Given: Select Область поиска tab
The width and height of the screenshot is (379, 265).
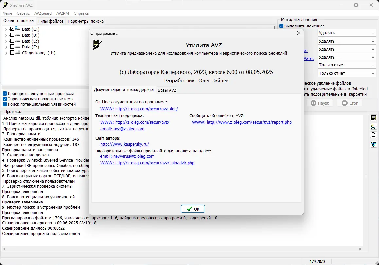Looking at the screenshot, I should pos(18,21).
